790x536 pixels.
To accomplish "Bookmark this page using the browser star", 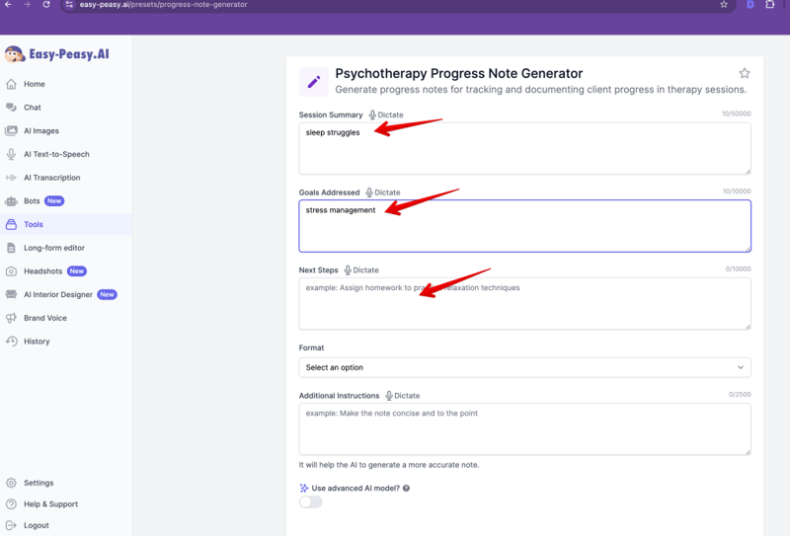I will [724, 5].
